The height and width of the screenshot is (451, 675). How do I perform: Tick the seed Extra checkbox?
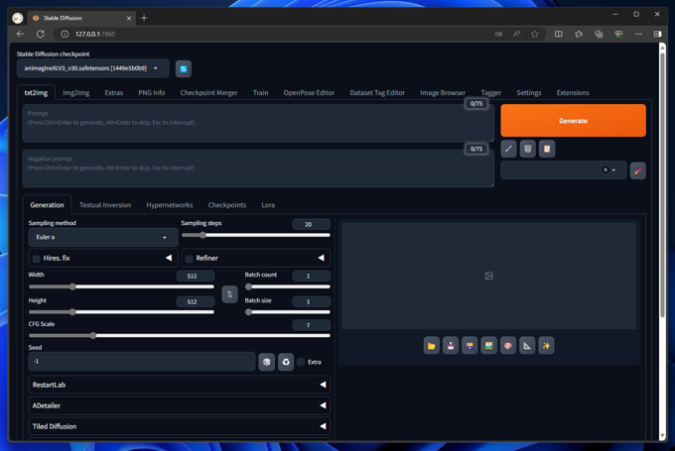pos(301,362)
